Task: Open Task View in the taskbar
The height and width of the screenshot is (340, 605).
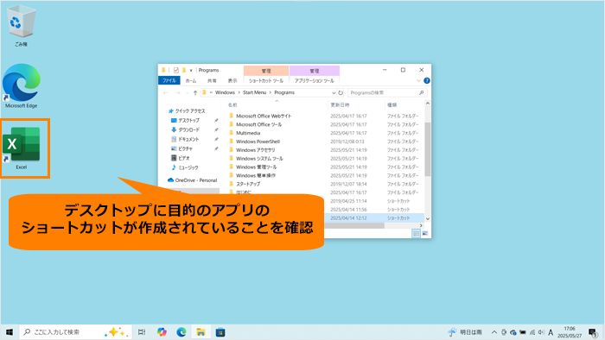Action: tap(142, 332)
